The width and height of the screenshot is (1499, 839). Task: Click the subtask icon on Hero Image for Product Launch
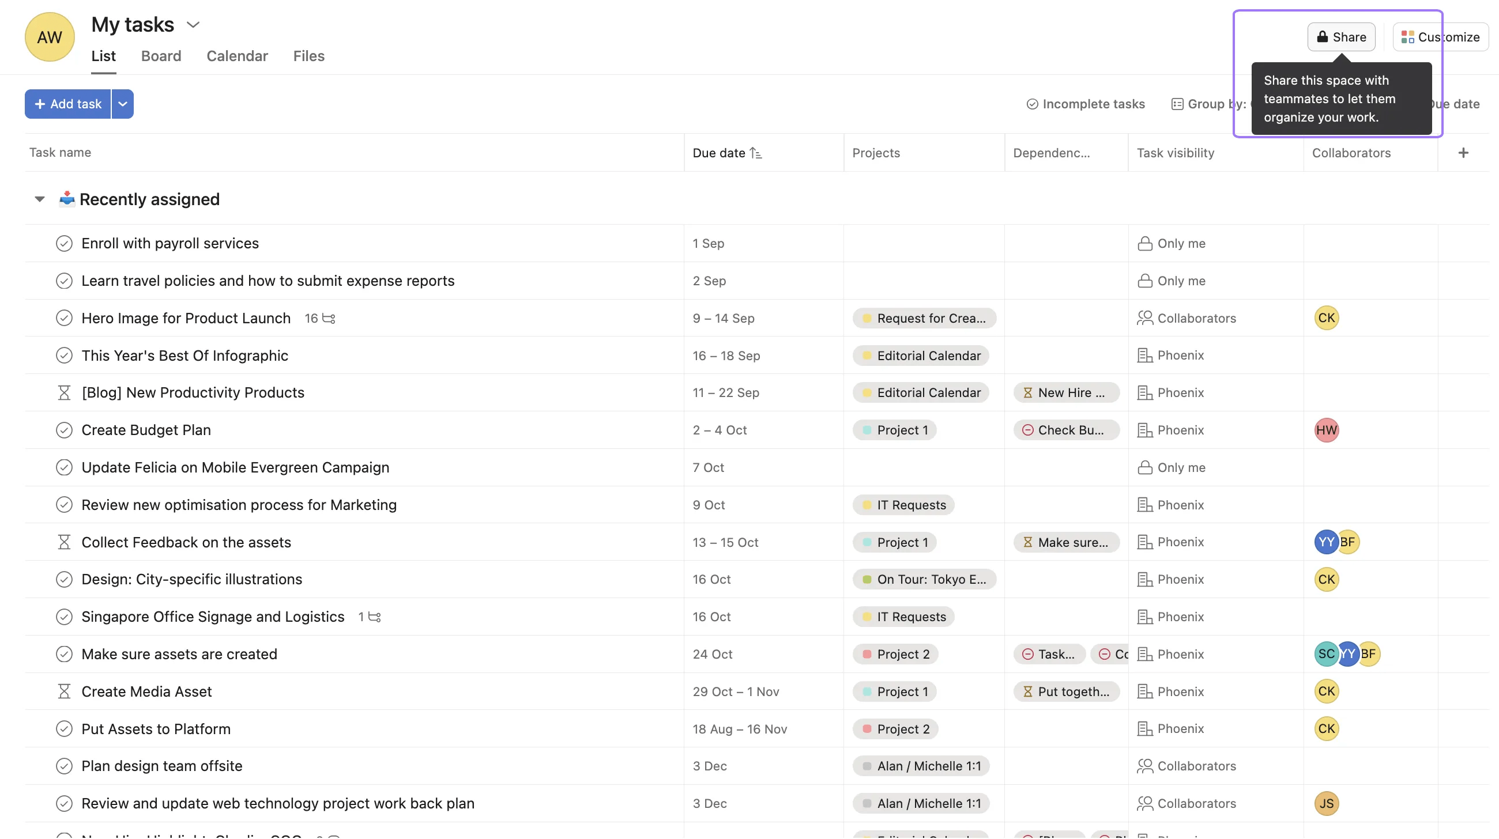click(327, 318)
